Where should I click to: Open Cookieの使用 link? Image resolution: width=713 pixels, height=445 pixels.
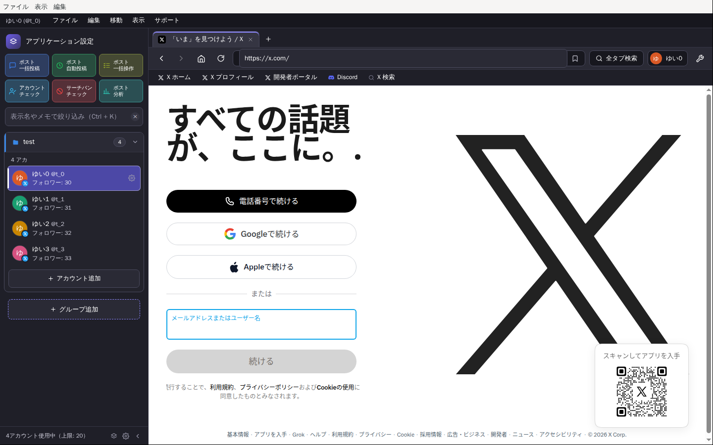click(335, 388)
